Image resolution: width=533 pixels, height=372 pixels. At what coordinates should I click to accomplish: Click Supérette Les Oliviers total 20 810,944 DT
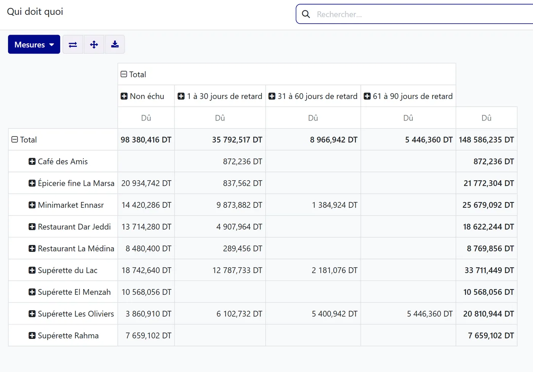[487, 314]
